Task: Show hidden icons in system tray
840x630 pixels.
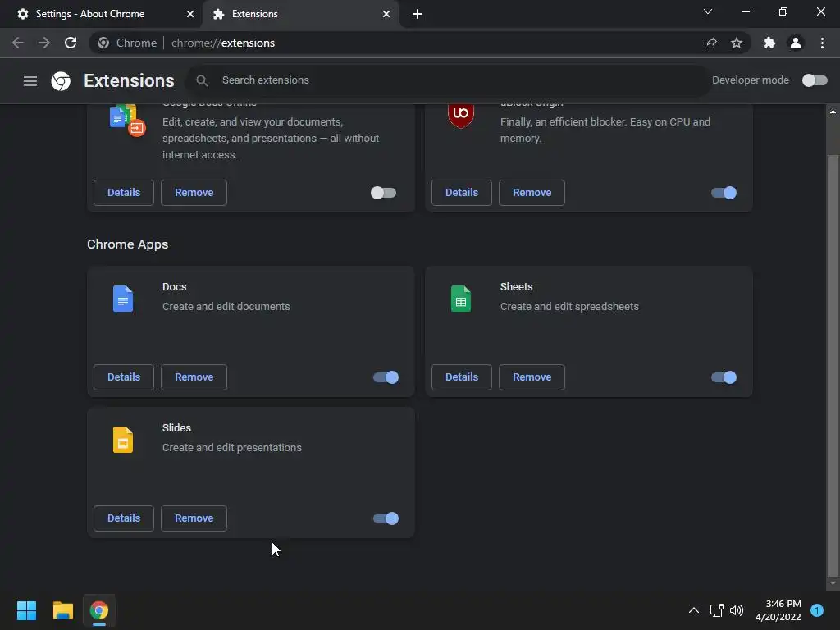Action: [x=694, y=610]
